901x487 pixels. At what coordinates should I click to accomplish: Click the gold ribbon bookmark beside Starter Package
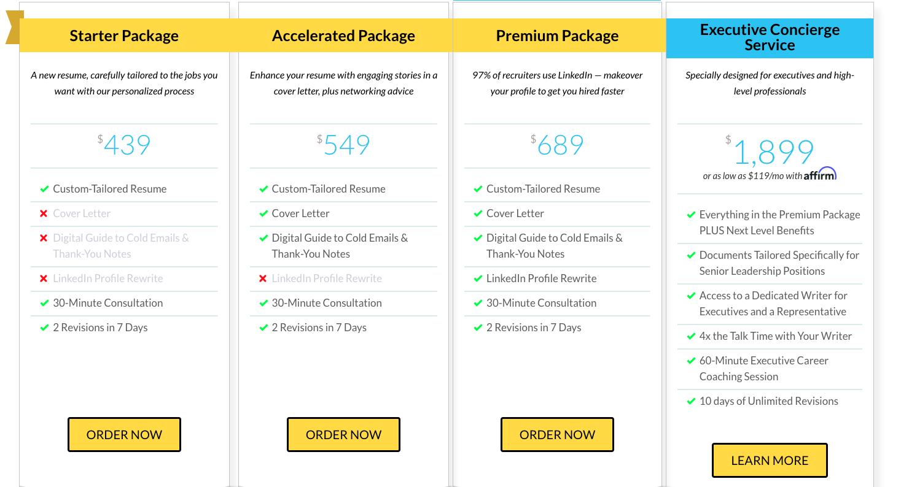coord(14,28)
